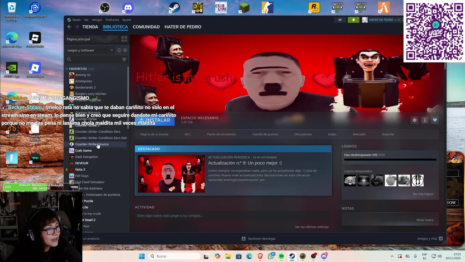Viewport: 465px width, 262px height.
Task: Click the INSTALAR button
Action: coord(155,120)
